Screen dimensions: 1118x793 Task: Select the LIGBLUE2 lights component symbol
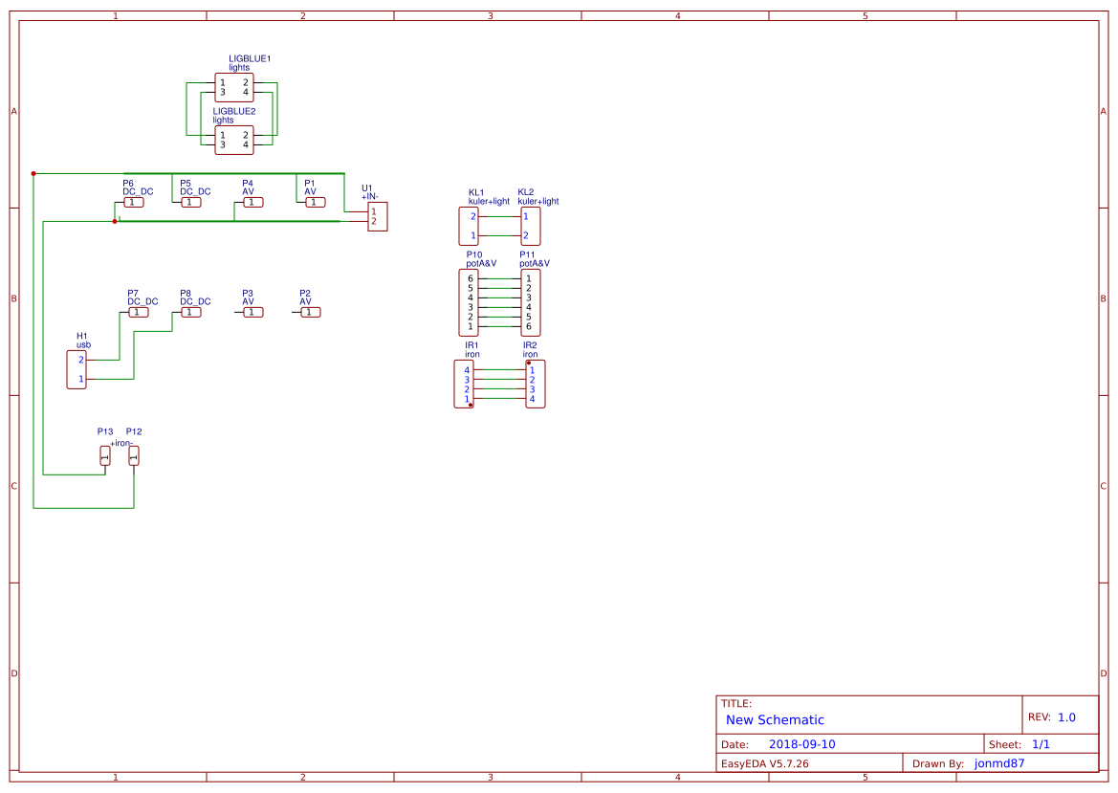pos(236,141)
